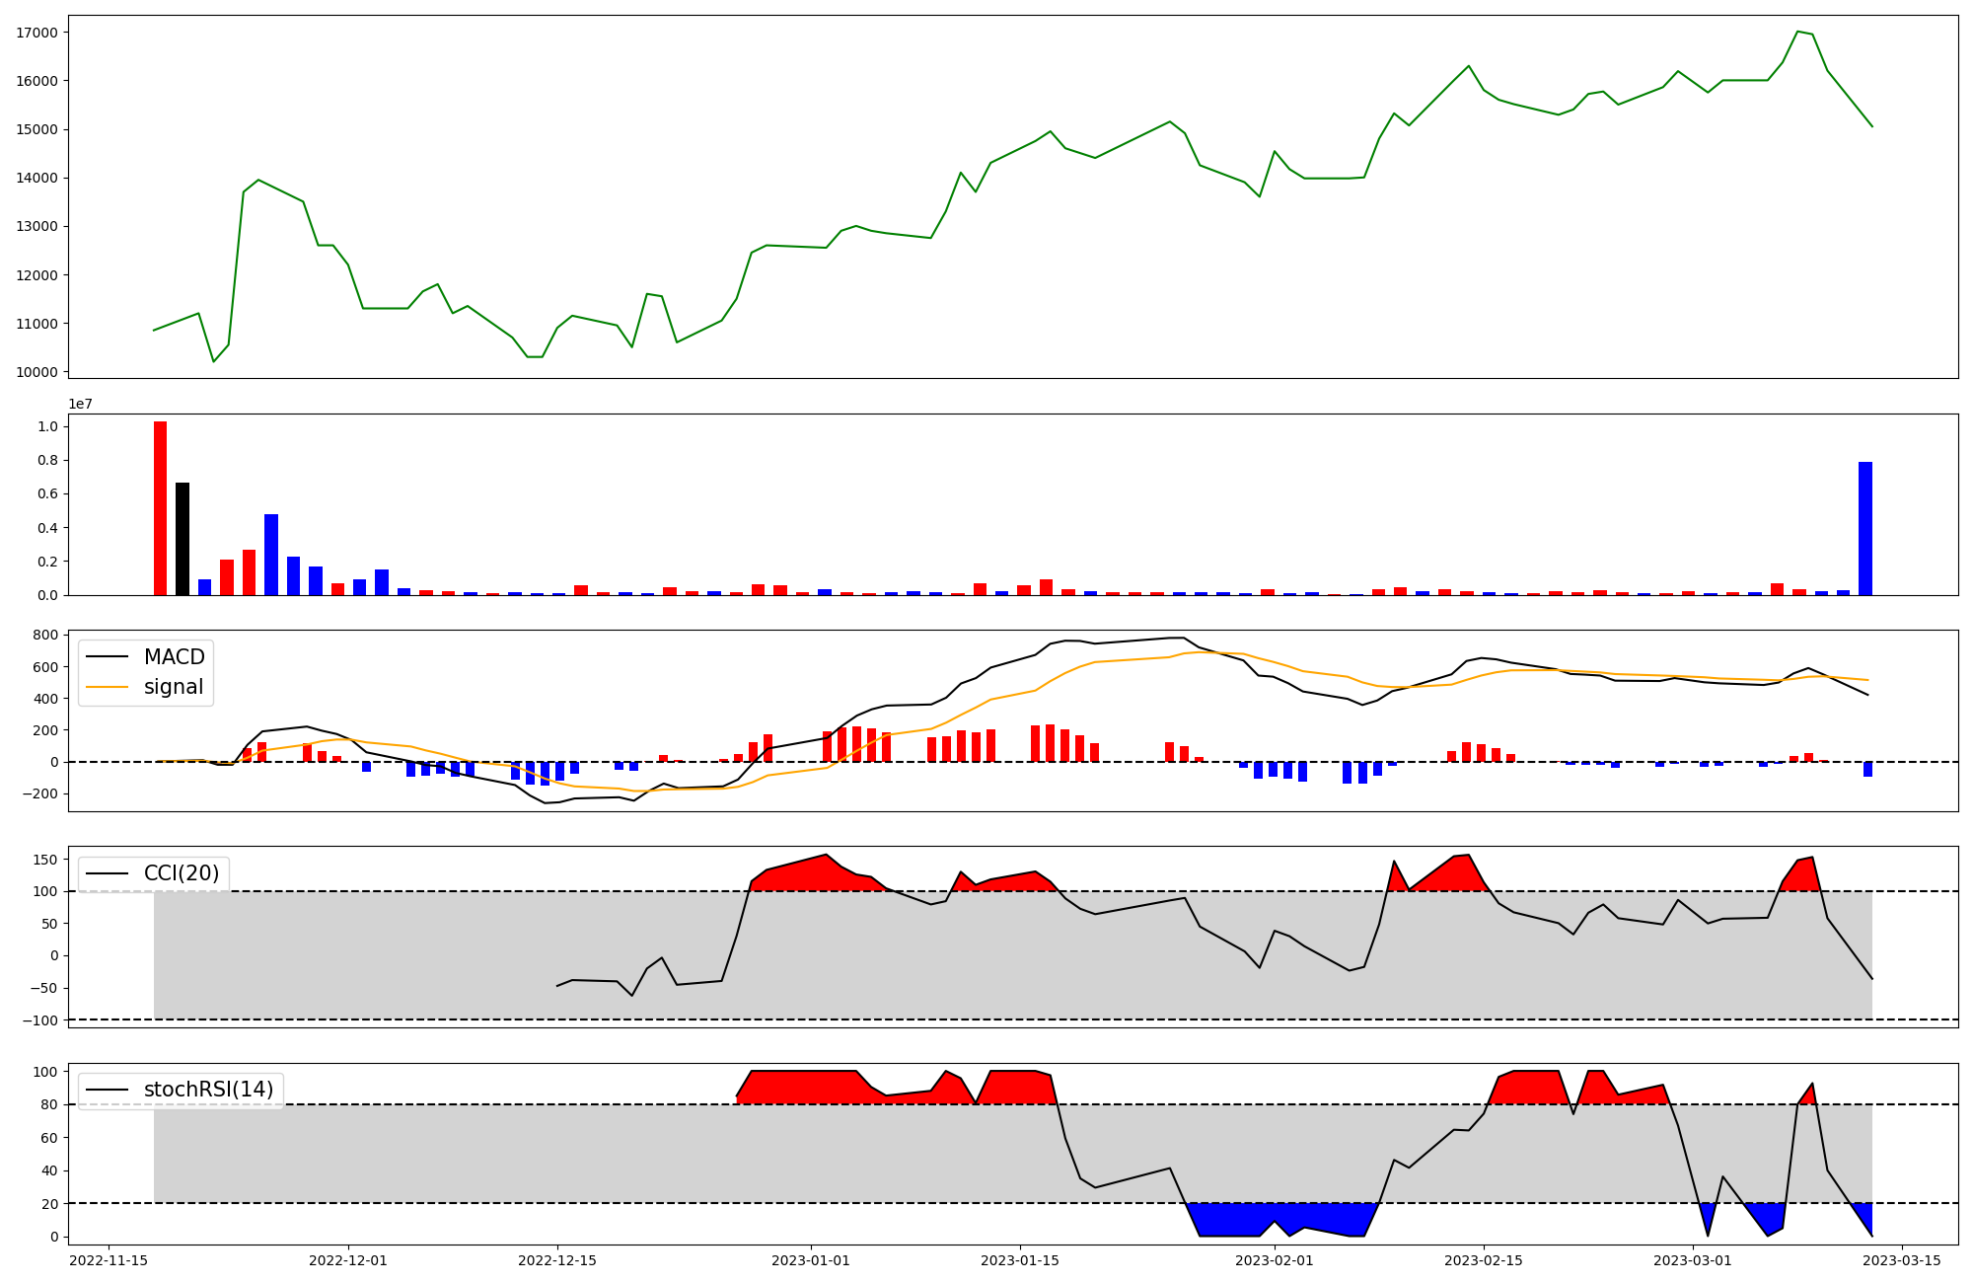The height and width of the screenshot is (1283, 1973).
Task: Click the 2023-03-01 date label
Action: click(x=1693, y=1260)
